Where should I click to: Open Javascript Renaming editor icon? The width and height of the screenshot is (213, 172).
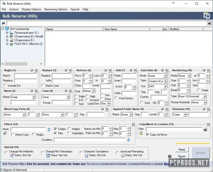(122, 155)
